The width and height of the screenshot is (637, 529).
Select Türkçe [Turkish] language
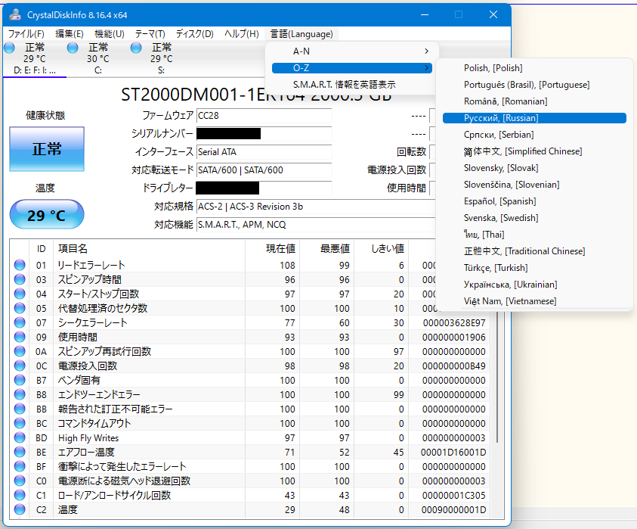coord(534,268)
